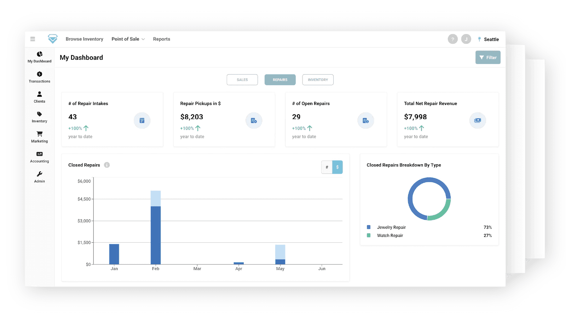Click the diamond logo icon

click(53, 39)
